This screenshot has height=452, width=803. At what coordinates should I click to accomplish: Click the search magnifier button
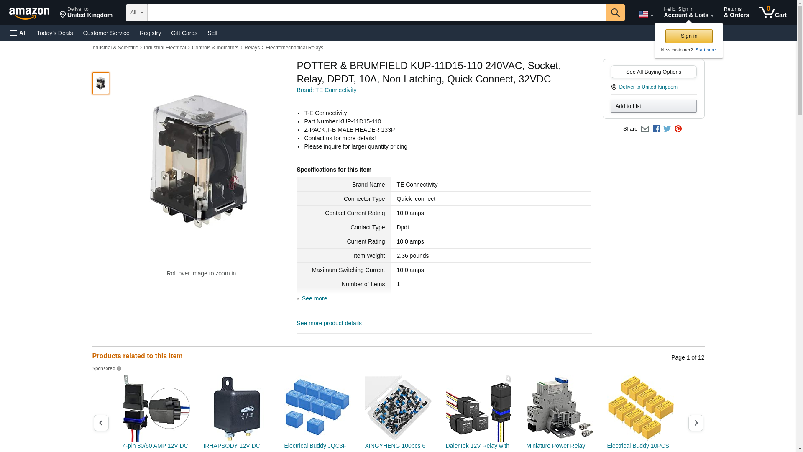click(615, 13)
